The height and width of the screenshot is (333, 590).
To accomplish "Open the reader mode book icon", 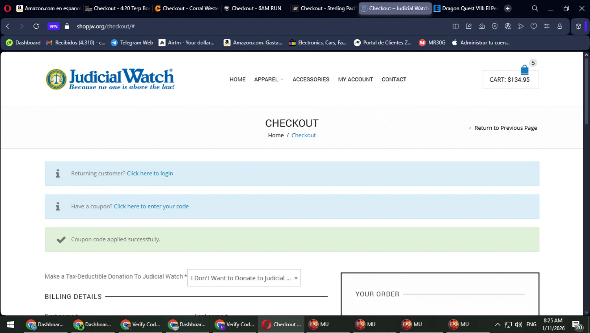I will 455,26.
